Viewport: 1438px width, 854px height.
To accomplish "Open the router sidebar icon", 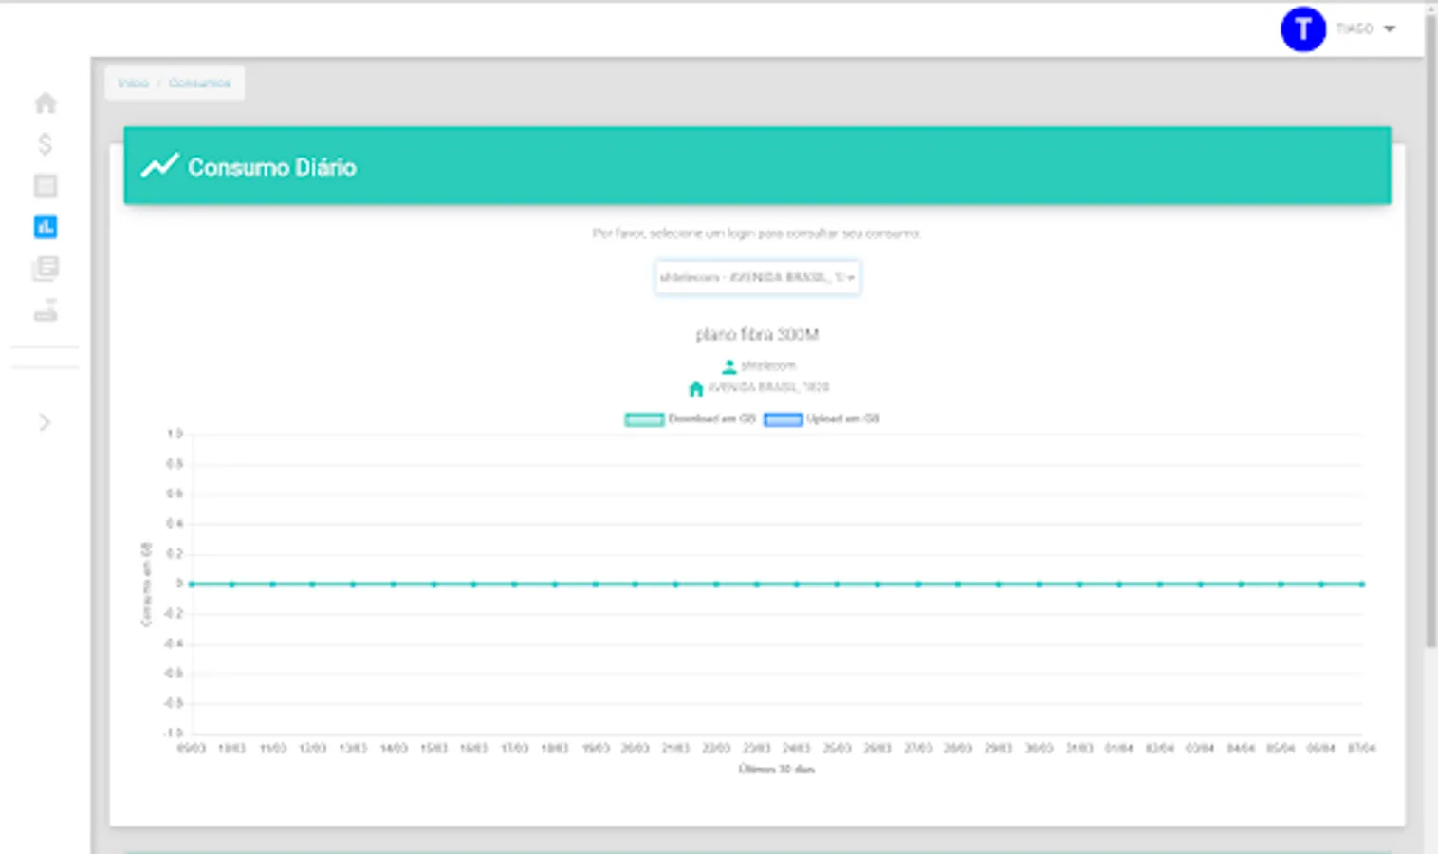I will [x=46, y=310].
